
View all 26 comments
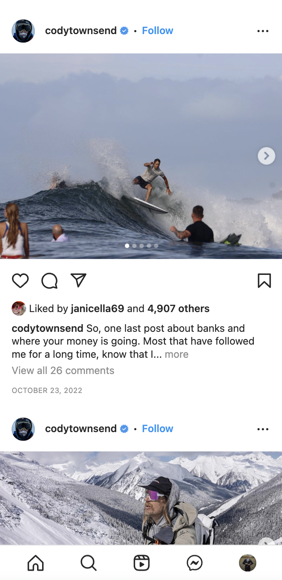click(x=63, y=371)
